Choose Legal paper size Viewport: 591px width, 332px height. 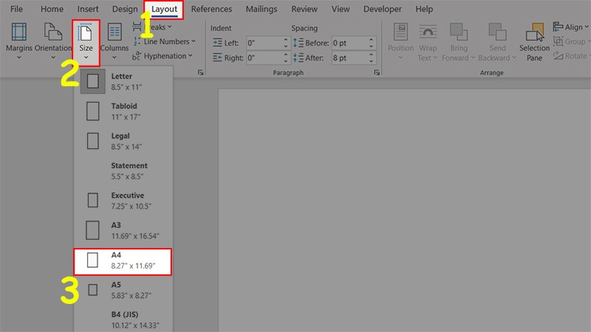[123, 141]
